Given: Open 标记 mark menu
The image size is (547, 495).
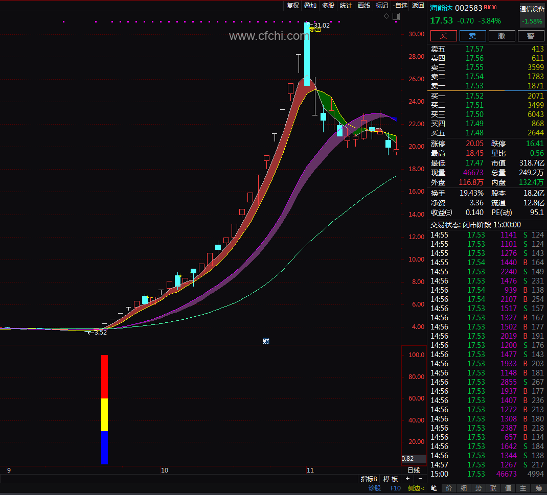Looking at the screenshot, I should click(x=382, y=5).
